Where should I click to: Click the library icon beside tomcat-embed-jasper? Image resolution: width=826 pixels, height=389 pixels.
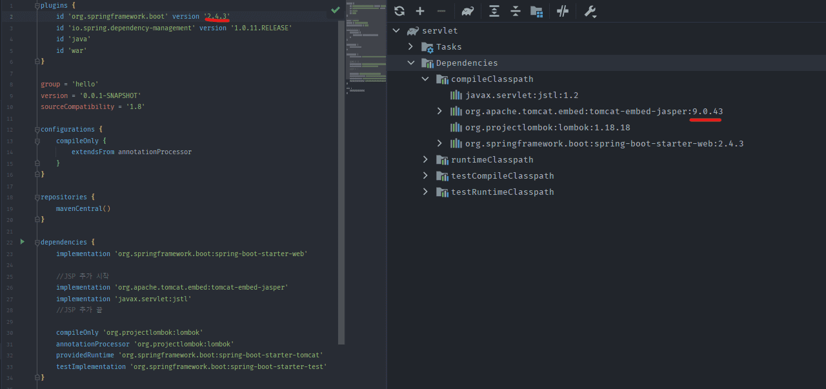[x=456, y=112]
